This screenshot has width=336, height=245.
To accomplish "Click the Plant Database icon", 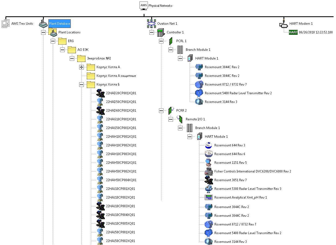I will [x=43, y=23].
